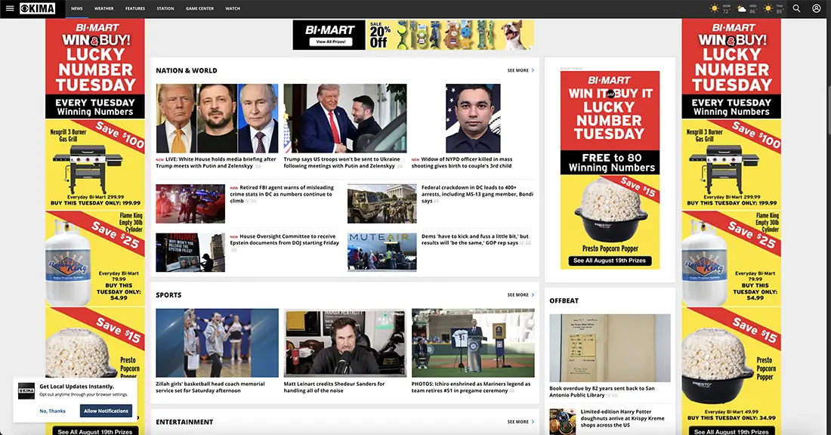
Task: Open Nation & World section heading
Action: [187, 70]
